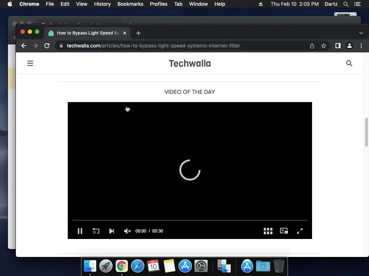Screen dimensions: 369x276
Task: Share this page icon
Action: point(312,46)
